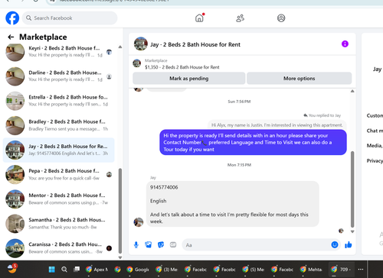
Task: Click the conversation list scrollbar
Action: click(x=120, y=211)
